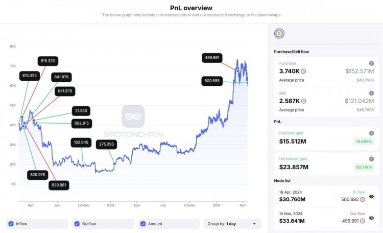
Task: Click the 14.699% realized gain badge
Action: tap(364, 141)
